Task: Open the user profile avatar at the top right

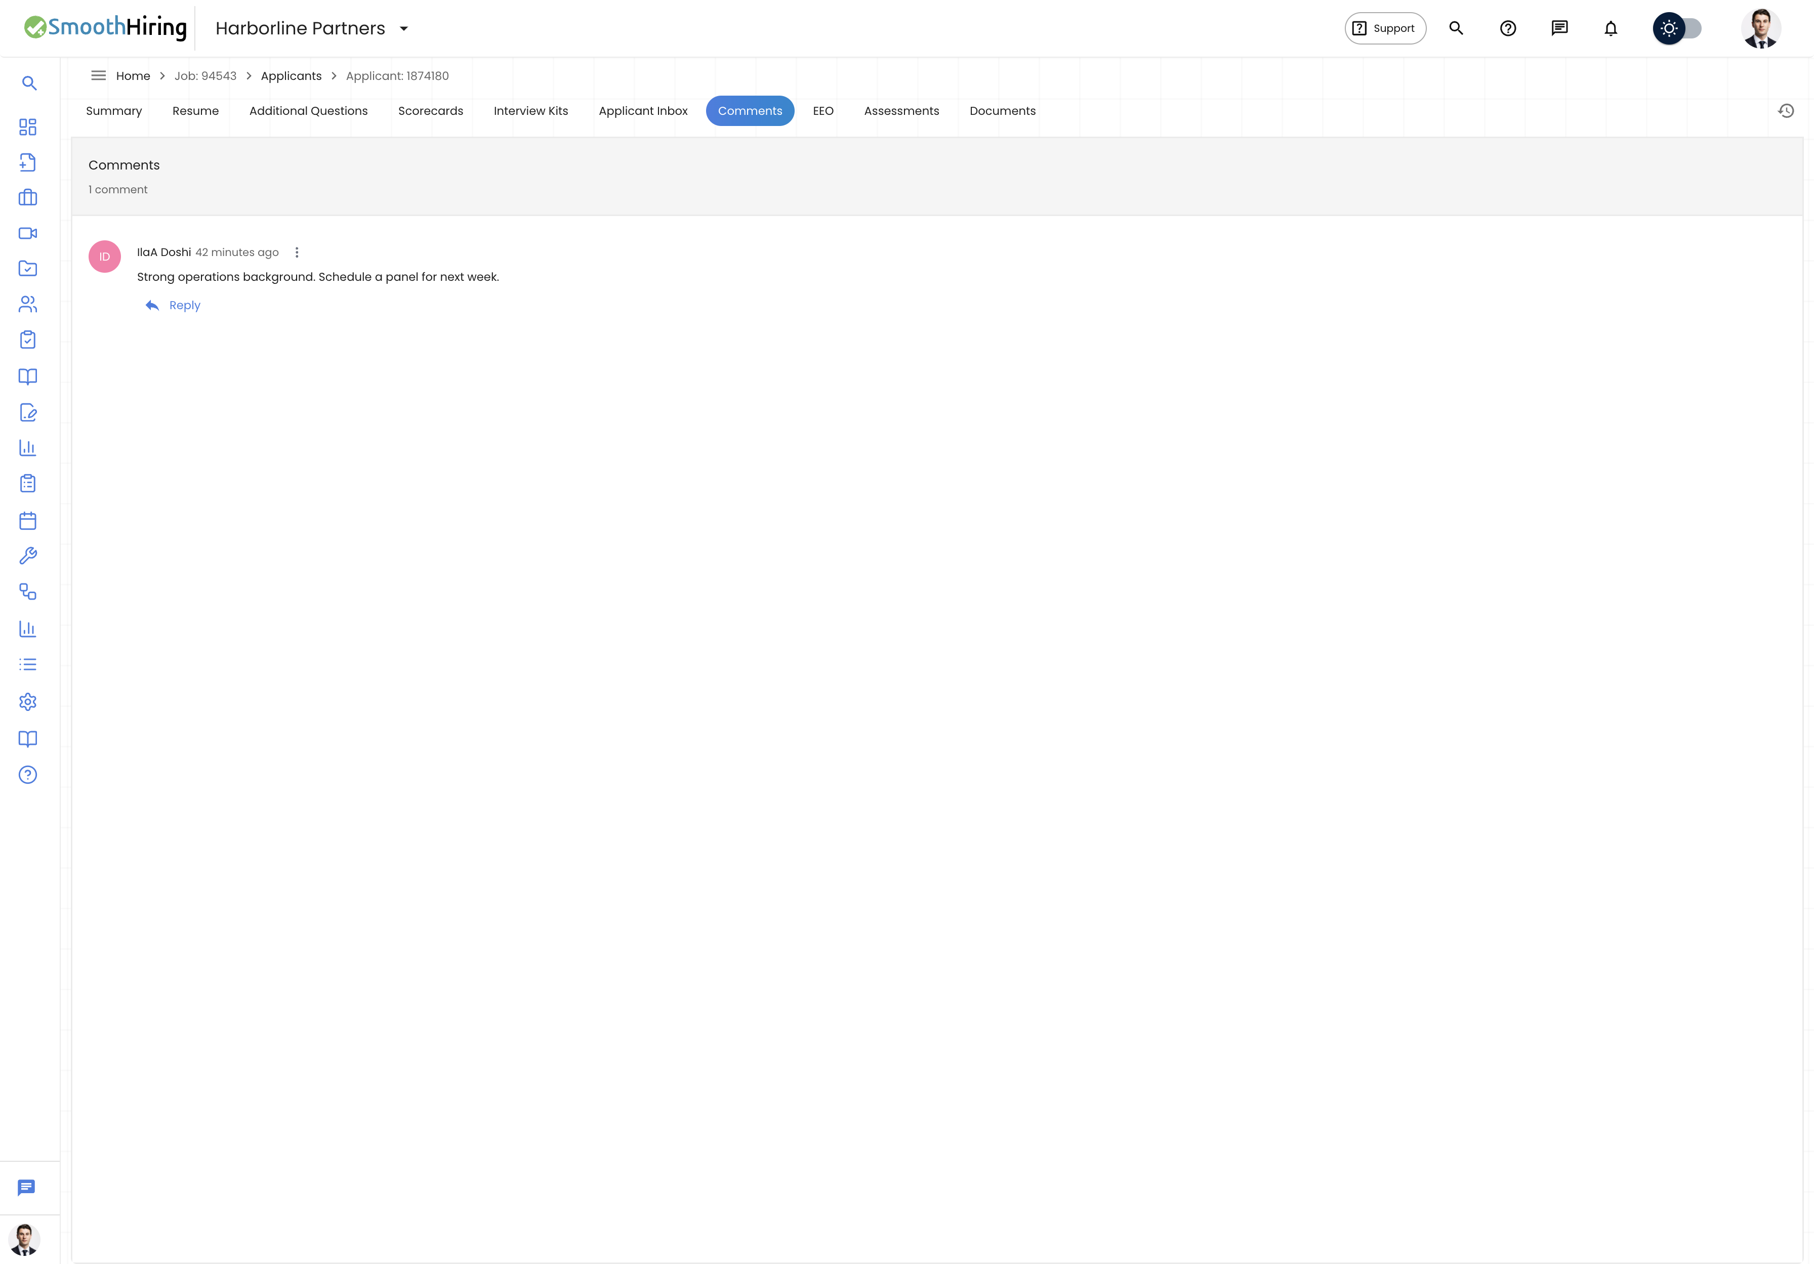Action: 1761,28
